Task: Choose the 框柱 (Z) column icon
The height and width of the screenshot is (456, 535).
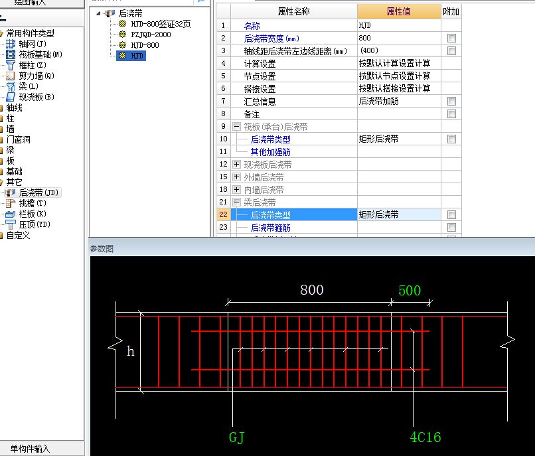Action: click(x=11, y=65)
